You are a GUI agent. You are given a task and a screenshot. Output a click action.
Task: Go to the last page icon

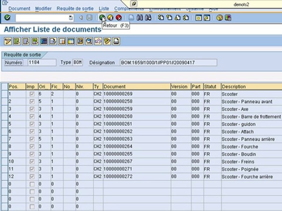click(186, 18)
